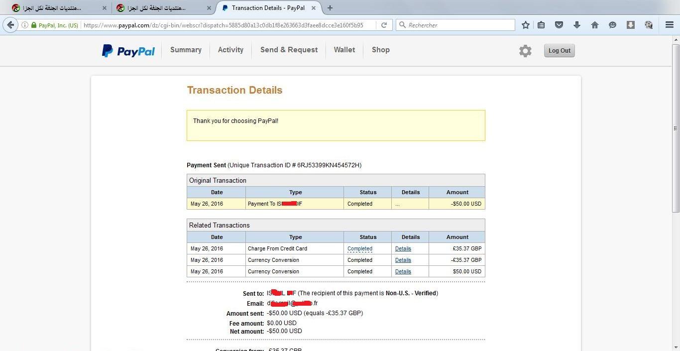Save page to Pocket icon
This screenshot has width=680, height=351.
click(x=559, y=25)
